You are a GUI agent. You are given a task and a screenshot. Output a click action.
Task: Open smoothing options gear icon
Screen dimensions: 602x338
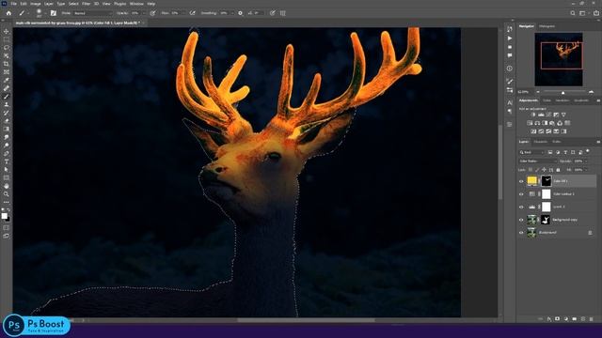pyautogui.click(x=241, y=13)
